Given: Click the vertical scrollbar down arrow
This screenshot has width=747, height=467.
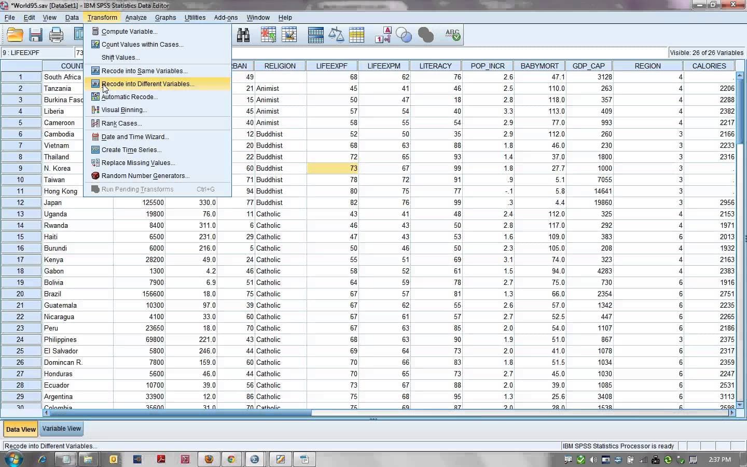Looking at the screenshot, I should 740,405.
